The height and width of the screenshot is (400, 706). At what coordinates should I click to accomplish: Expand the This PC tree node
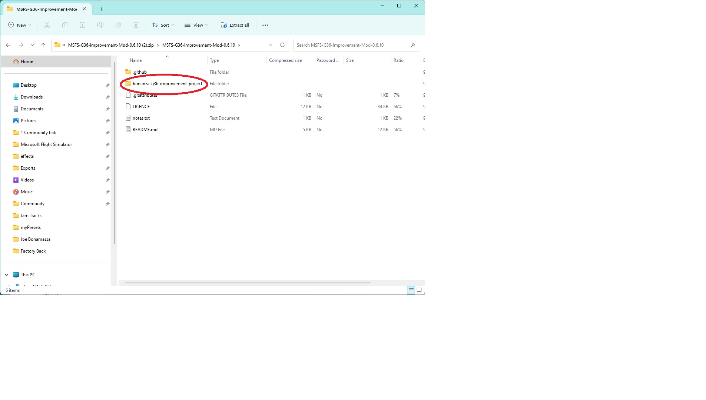[7, 275]
